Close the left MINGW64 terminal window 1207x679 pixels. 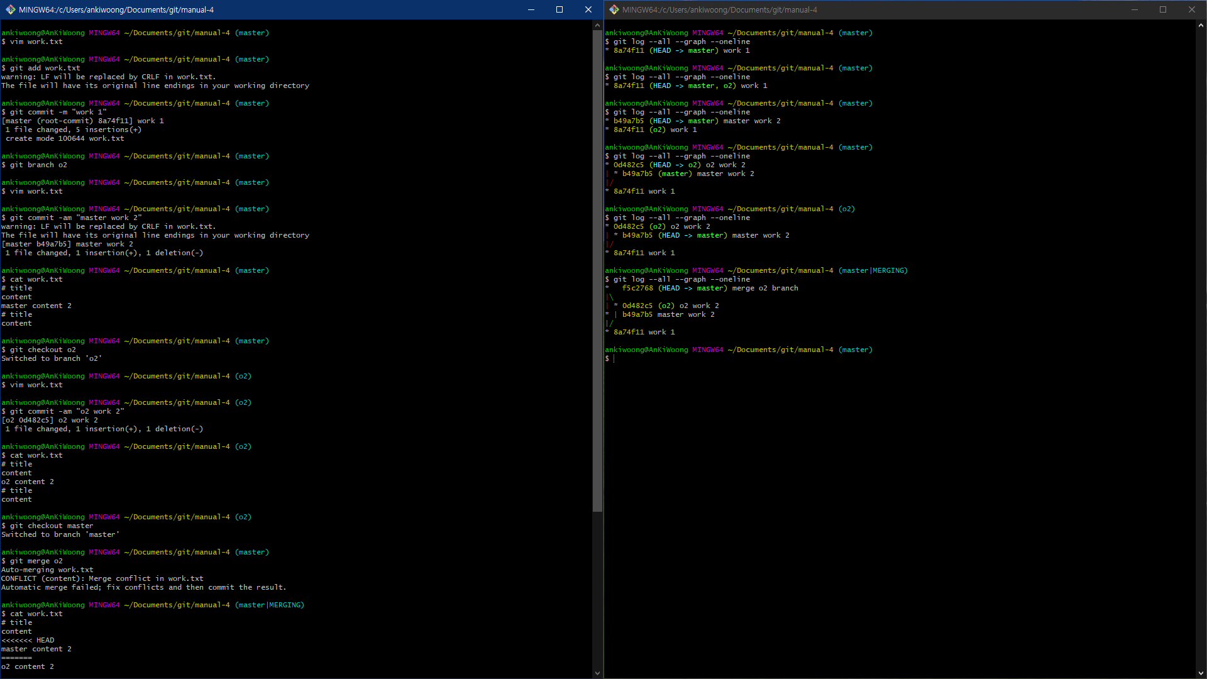tap(588, 9)
